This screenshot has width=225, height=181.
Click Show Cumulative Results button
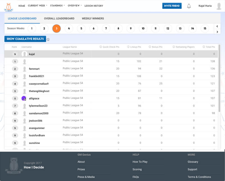click(25, 39)
